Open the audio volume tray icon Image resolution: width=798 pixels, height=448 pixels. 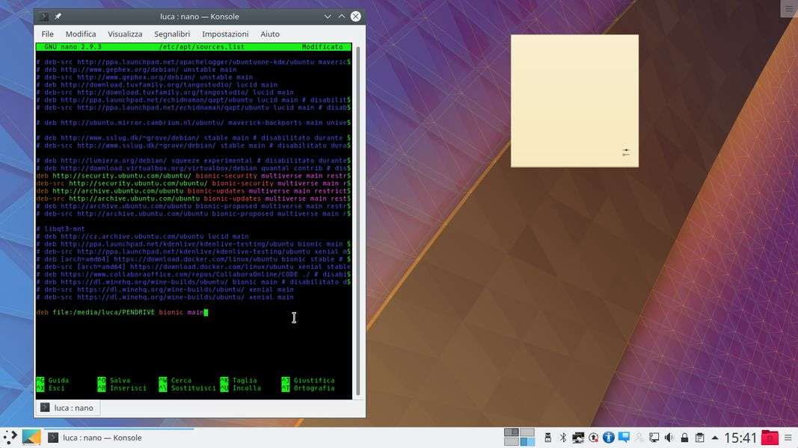(668, 438)
